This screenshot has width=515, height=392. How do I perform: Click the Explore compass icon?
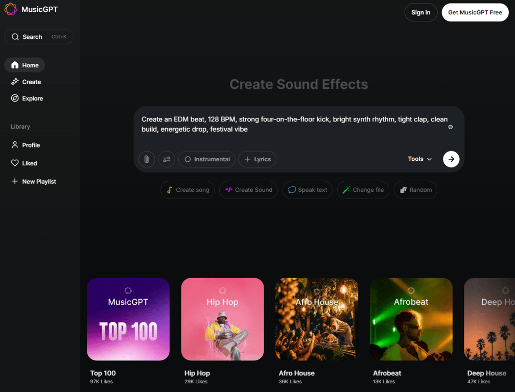(15, 98)
